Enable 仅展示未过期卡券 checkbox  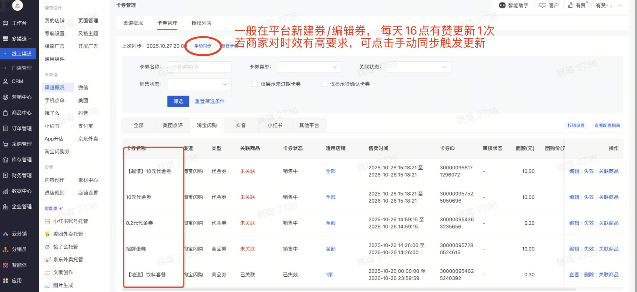click(x=255, y=84)
